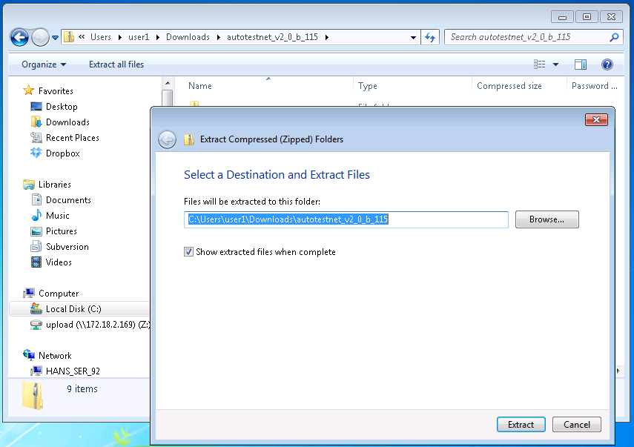The height and width of the screenshot is (447, 634).
Task: Open the address bar history dropdown
Action: [414, 37]
